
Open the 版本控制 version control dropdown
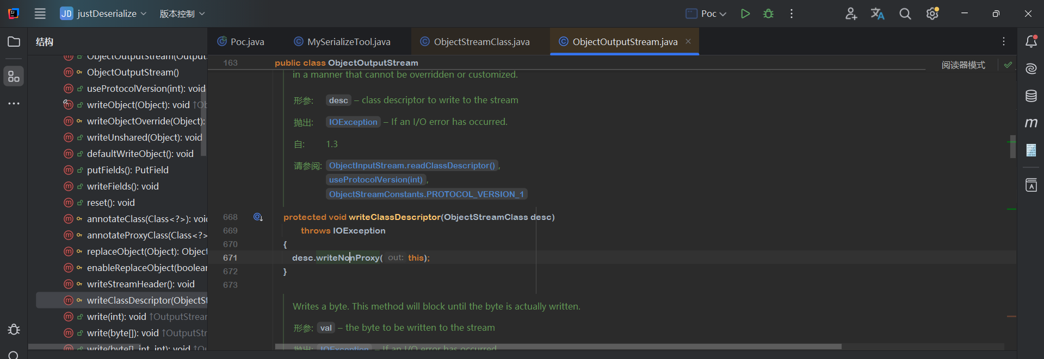182,14
